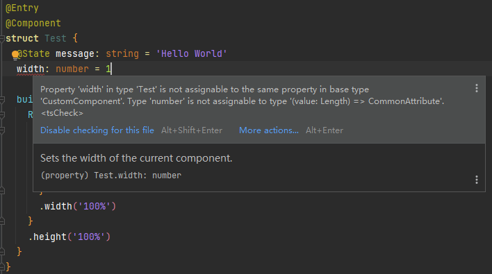The width and height of the screenshot is (492, 274).
Task: Click fold marker beside .width('100%') block end
Action: [2, 221]
